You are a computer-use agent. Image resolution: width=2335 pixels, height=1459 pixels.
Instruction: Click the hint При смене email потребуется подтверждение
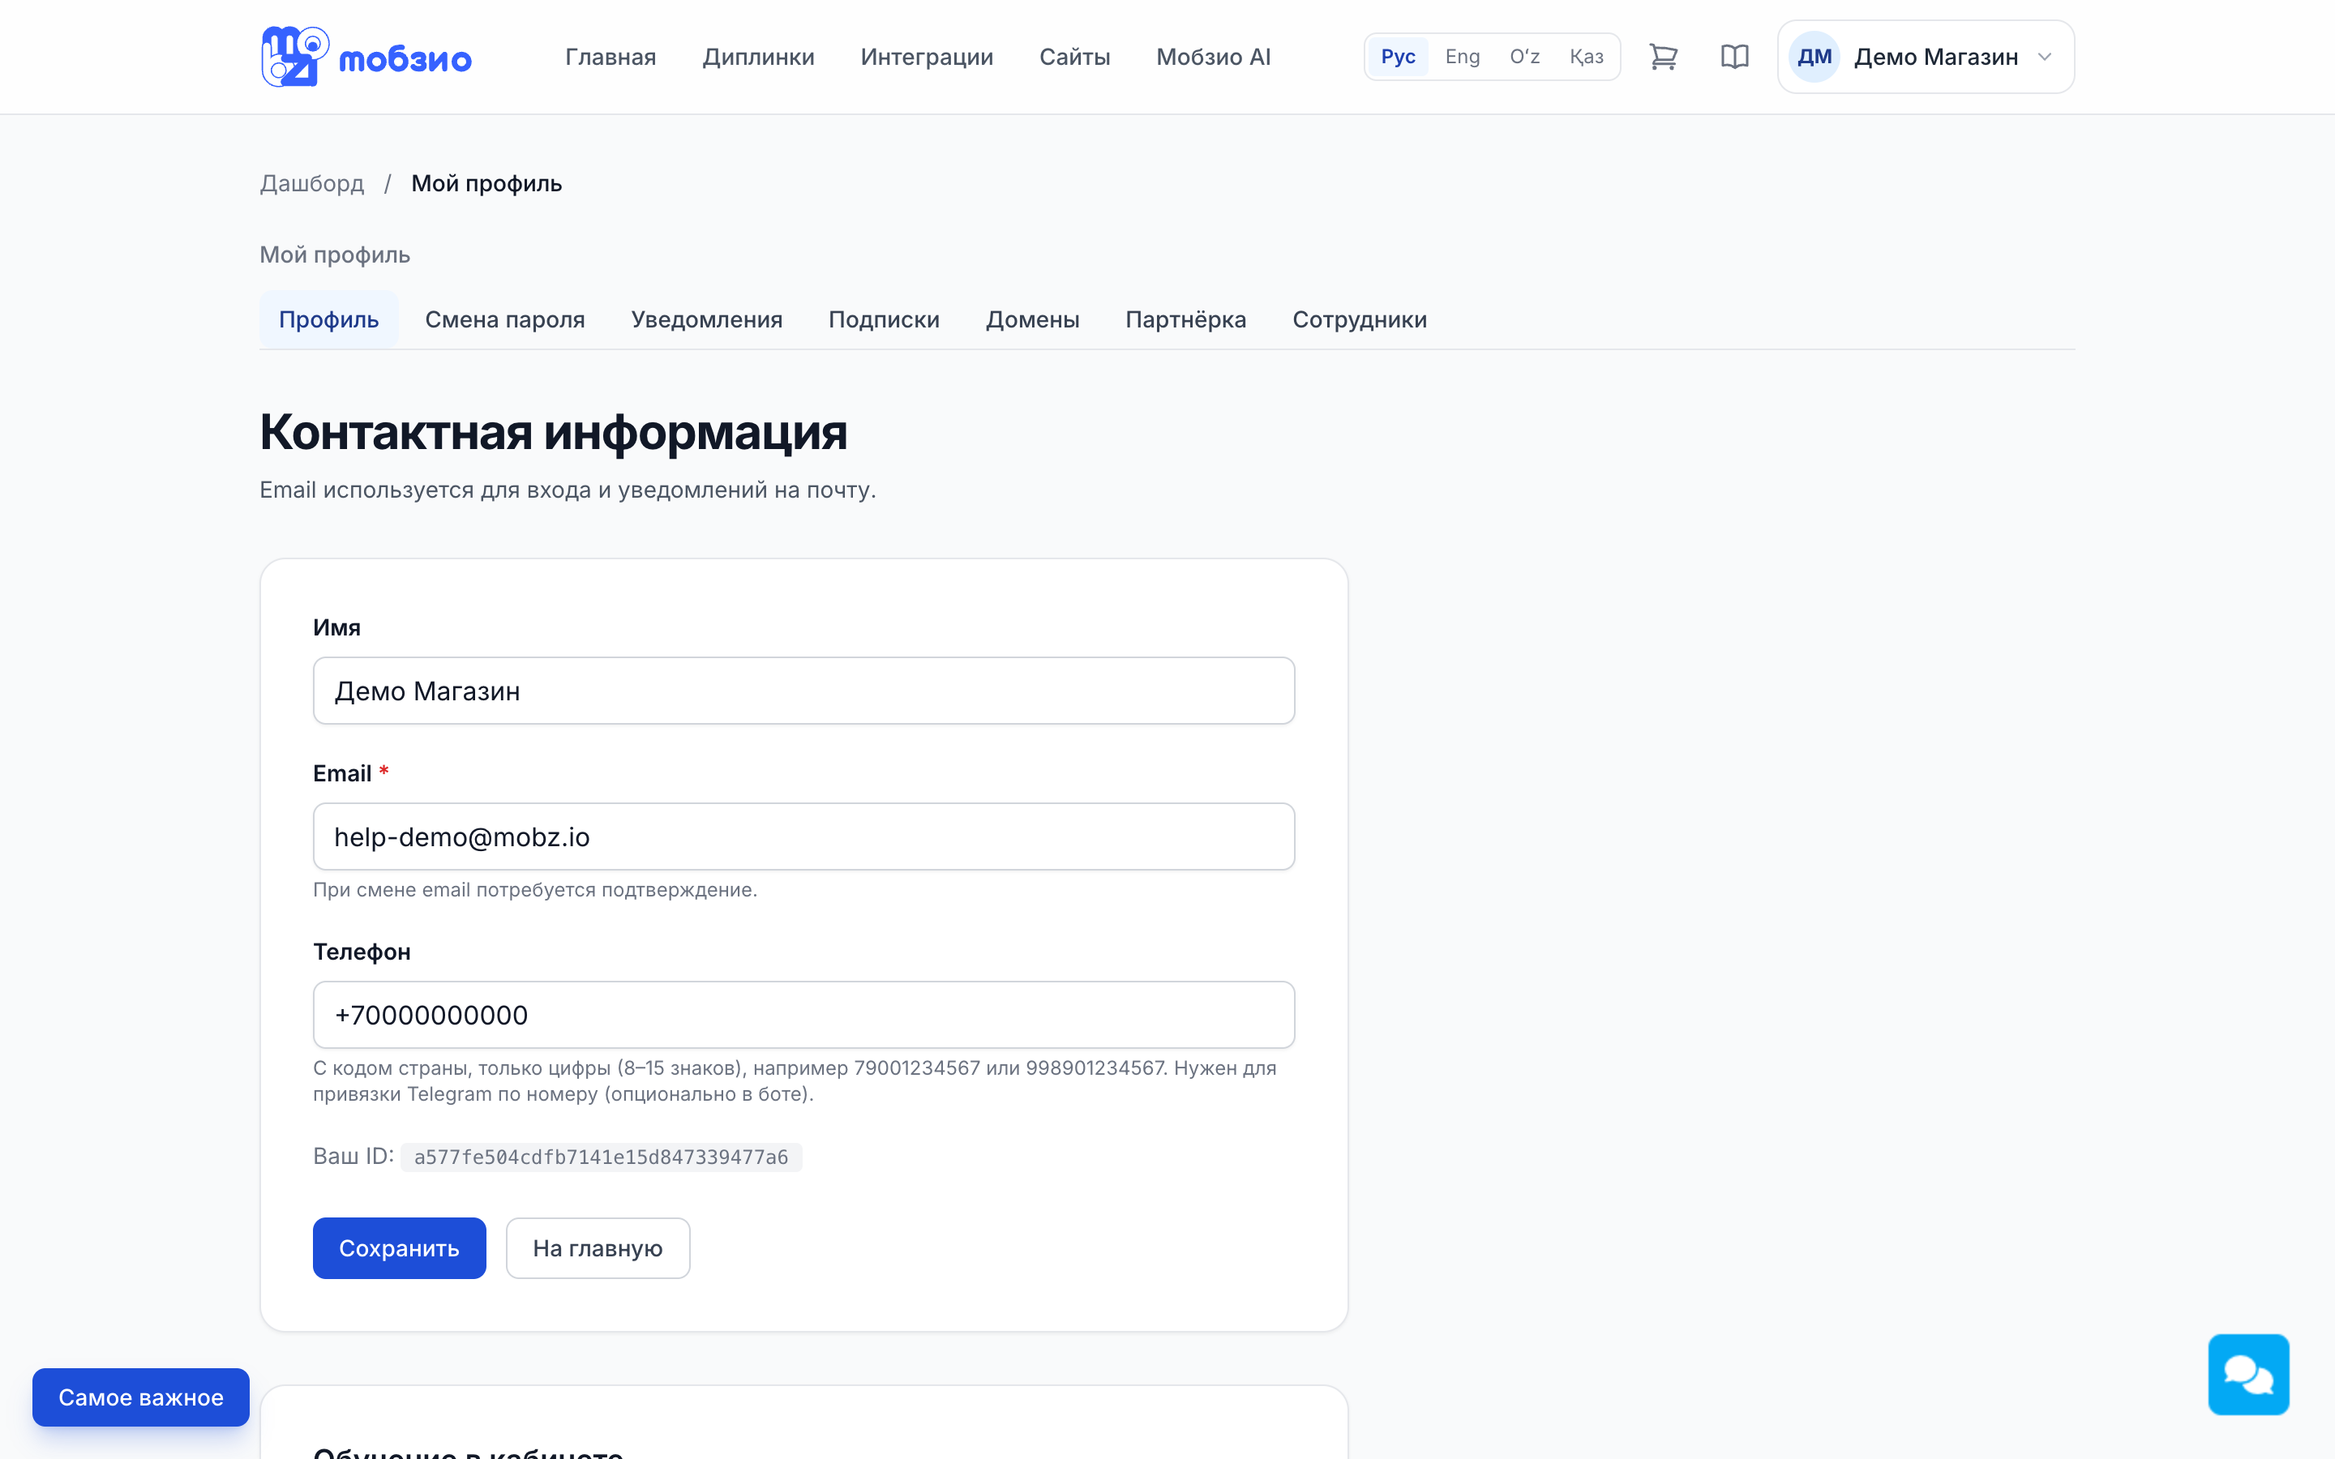(x=534, y=890)
